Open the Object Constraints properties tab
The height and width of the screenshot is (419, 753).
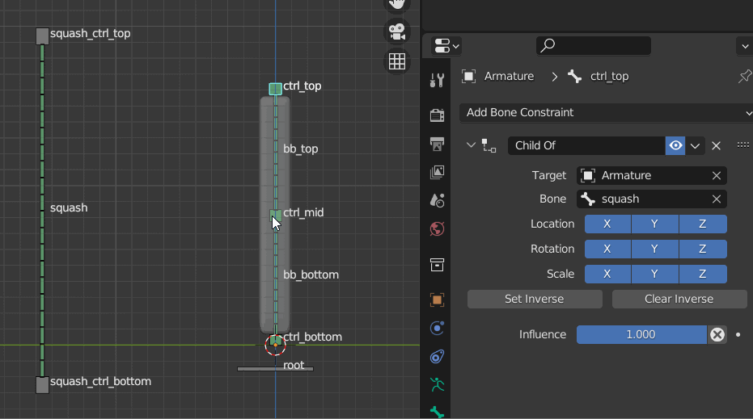(437, 357)
